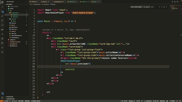
Task: Open the Run and Debug view
Action: pos(2,16)
